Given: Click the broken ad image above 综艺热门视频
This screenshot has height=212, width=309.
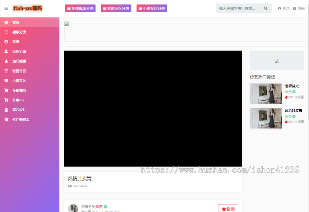Looking at the screenshot, I should [x=277, y=61].
